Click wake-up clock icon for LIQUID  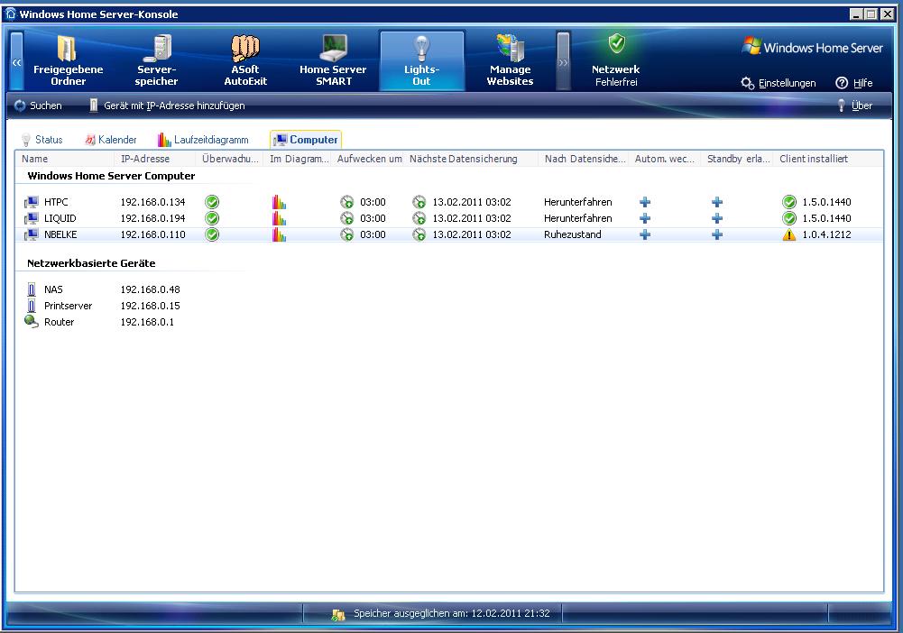point(346,218)
